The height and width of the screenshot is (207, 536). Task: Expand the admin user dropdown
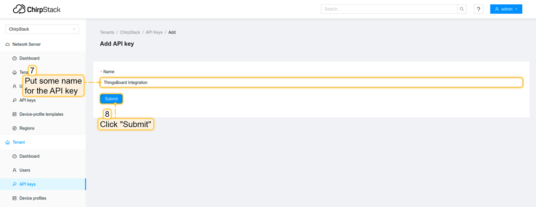click(506, 9)
